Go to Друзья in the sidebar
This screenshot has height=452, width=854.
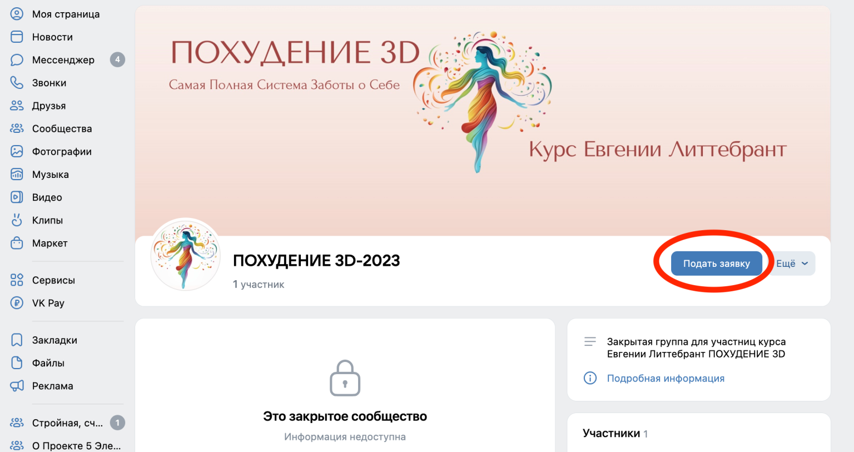[49, 106]
